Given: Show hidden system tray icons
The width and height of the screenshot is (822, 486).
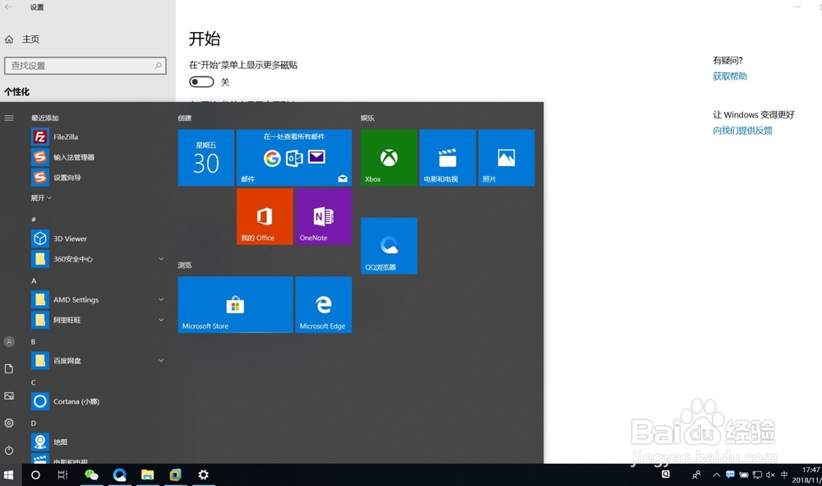Looking at the screenshot, I should click(716, 475).
